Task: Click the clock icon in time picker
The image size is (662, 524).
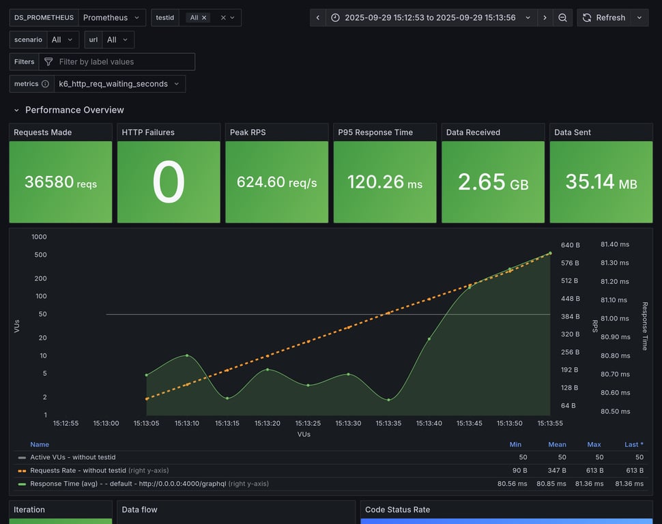Action: [x=335, y=18]
